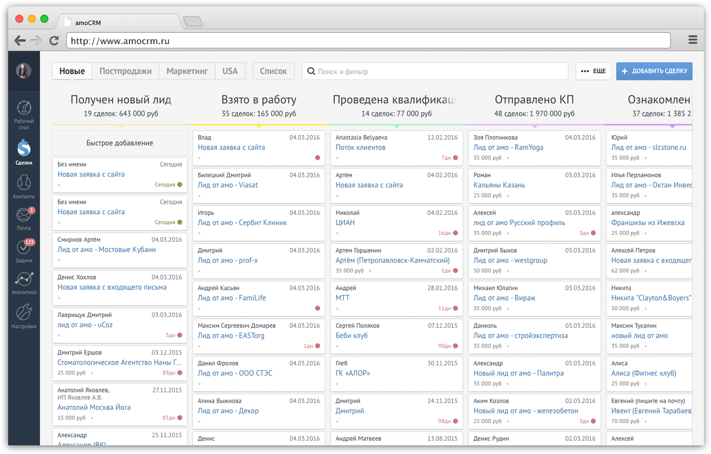Open the Сделки deals icon in sidebar
This screenshot has width=711, height=454.
click(x=24, y=147)
